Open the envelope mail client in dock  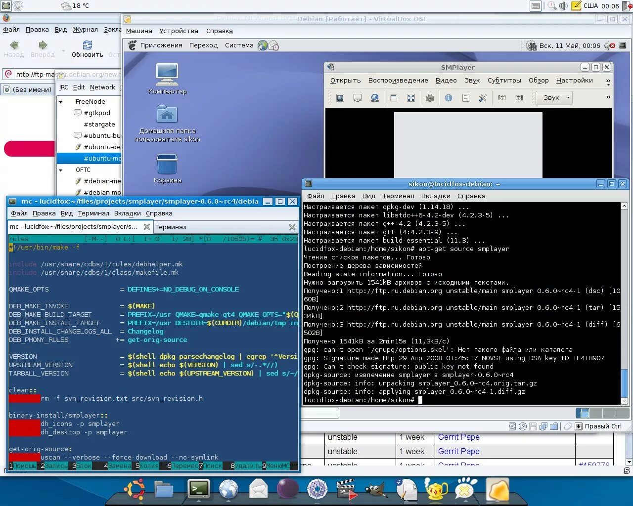[258, 489]
